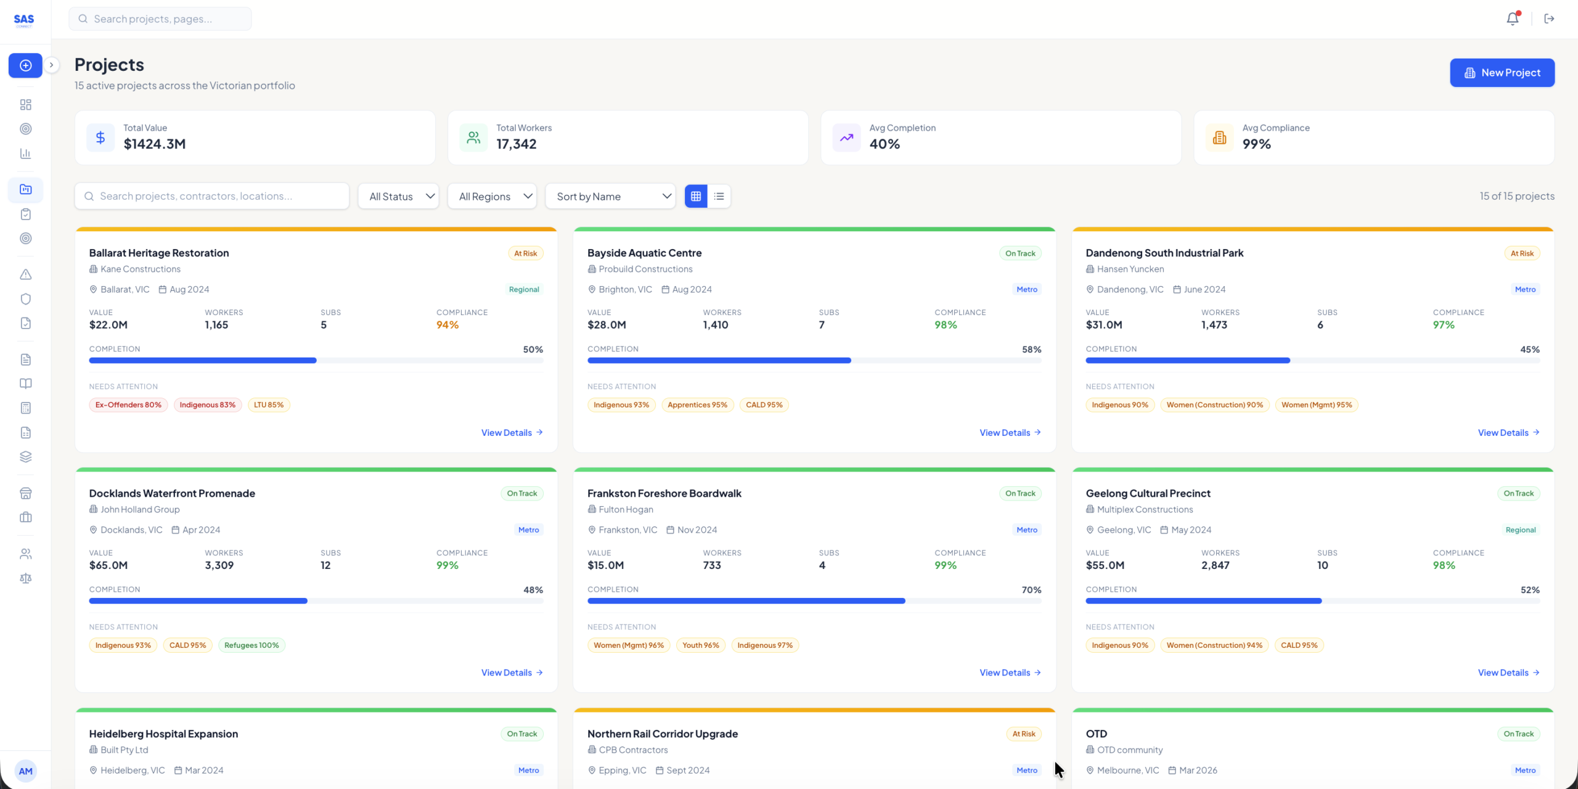Click target icon just below clipboard icon
Viewport: 1578px width, 789px height.
[x=25, y=239]
